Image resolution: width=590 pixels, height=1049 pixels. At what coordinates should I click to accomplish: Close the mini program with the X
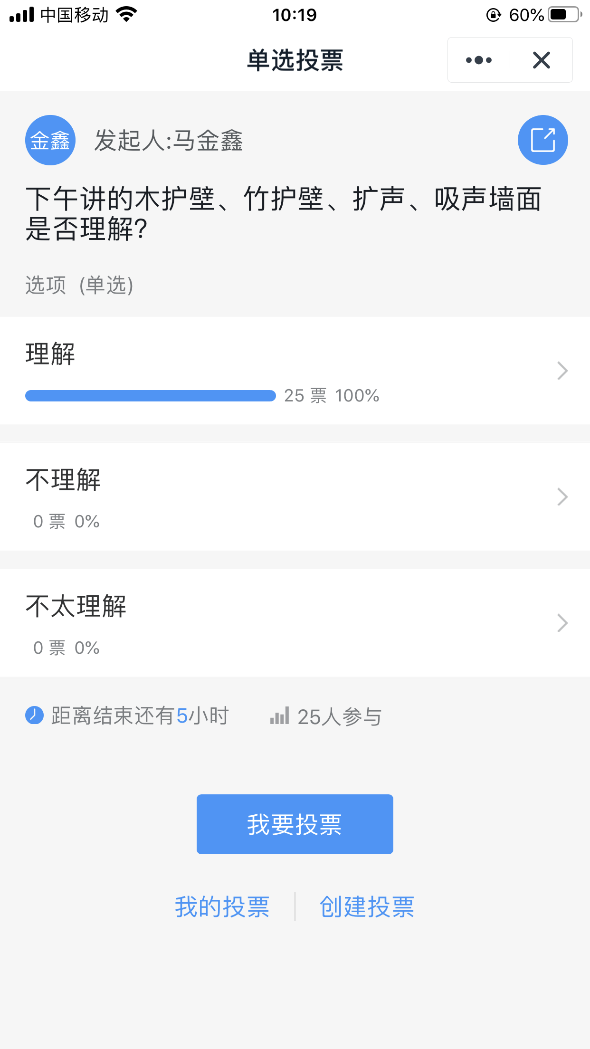pyautogui.click(x=542, y=60)
